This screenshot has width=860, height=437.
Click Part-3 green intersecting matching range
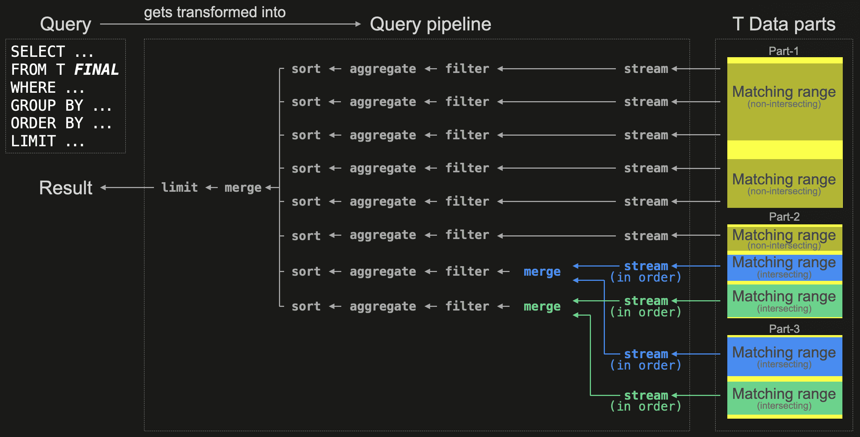point(784,398)
